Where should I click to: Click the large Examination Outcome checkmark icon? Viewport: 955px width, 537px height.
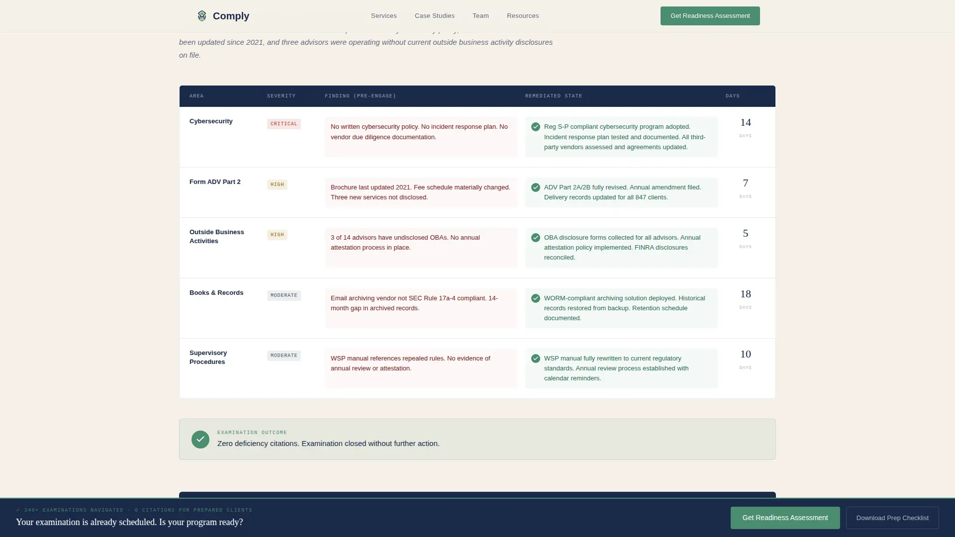pos(200,440)
